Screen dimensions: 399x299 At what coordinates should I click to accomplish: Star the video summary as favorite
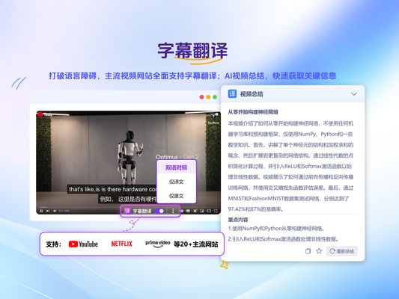click(x=319, y=251)
